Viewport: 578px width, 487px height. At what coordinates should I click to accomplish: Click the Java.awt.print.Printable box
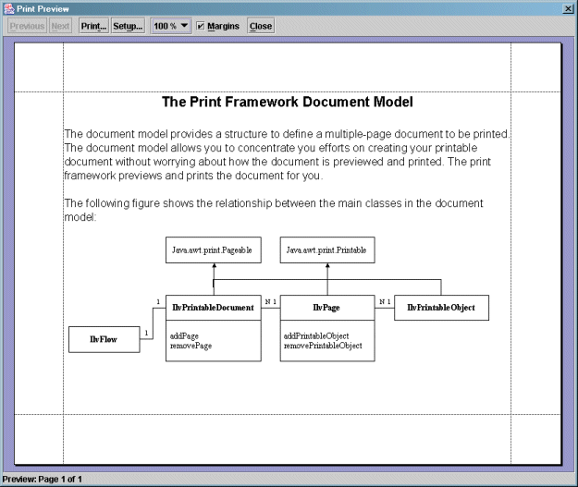coord(326,250)
